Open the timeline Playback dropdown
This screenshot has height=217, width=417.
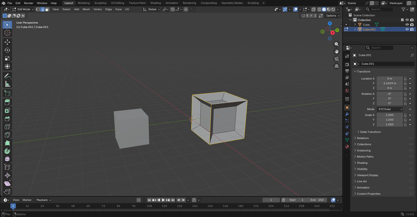(x=44, y=200)
